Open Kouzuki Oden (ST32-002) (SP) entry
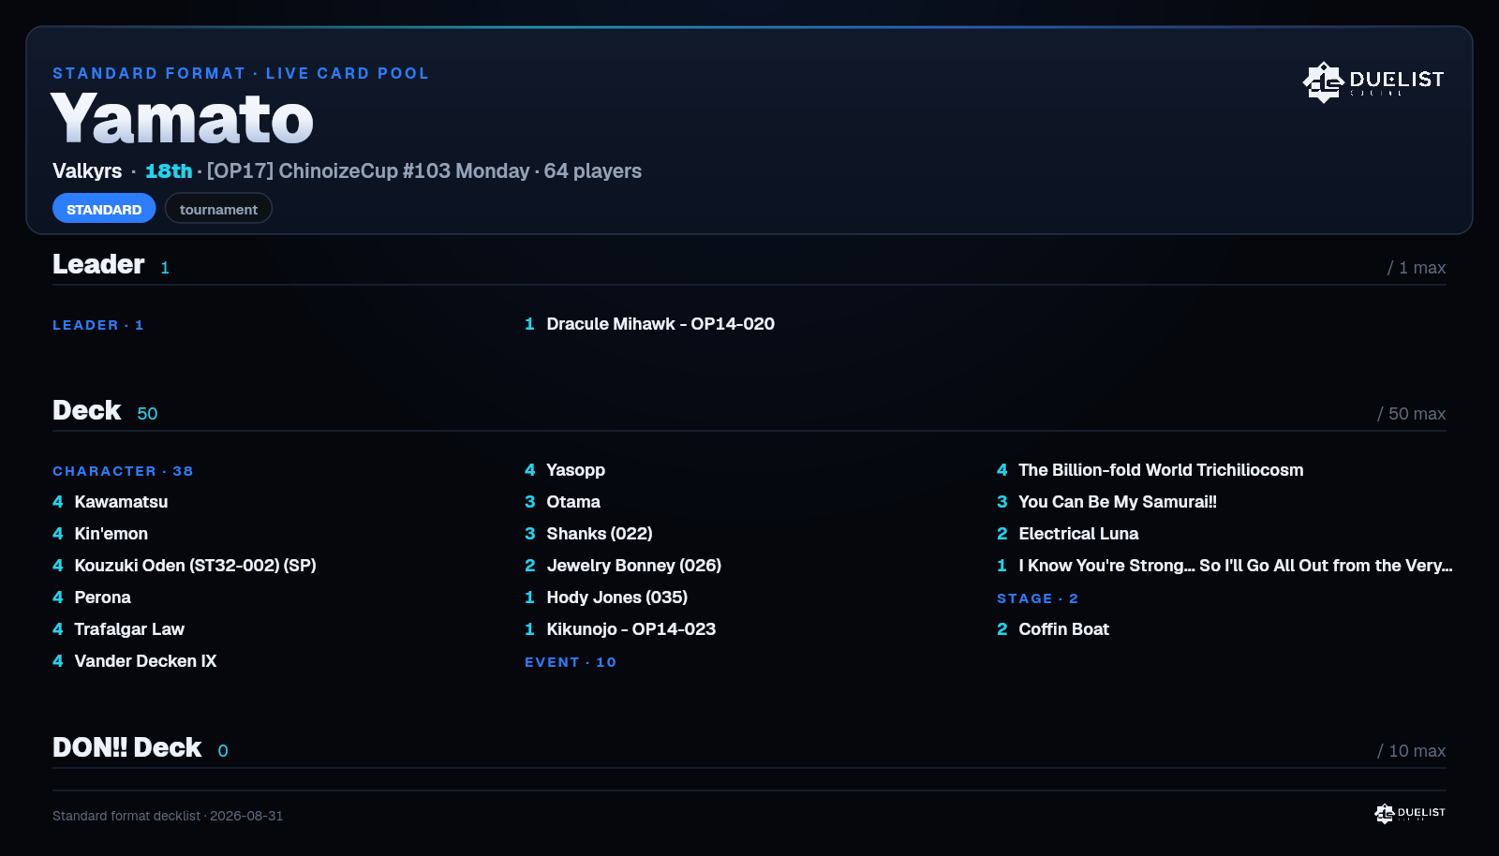This screenshot has height=856, width=1499. tap(185, 566)
